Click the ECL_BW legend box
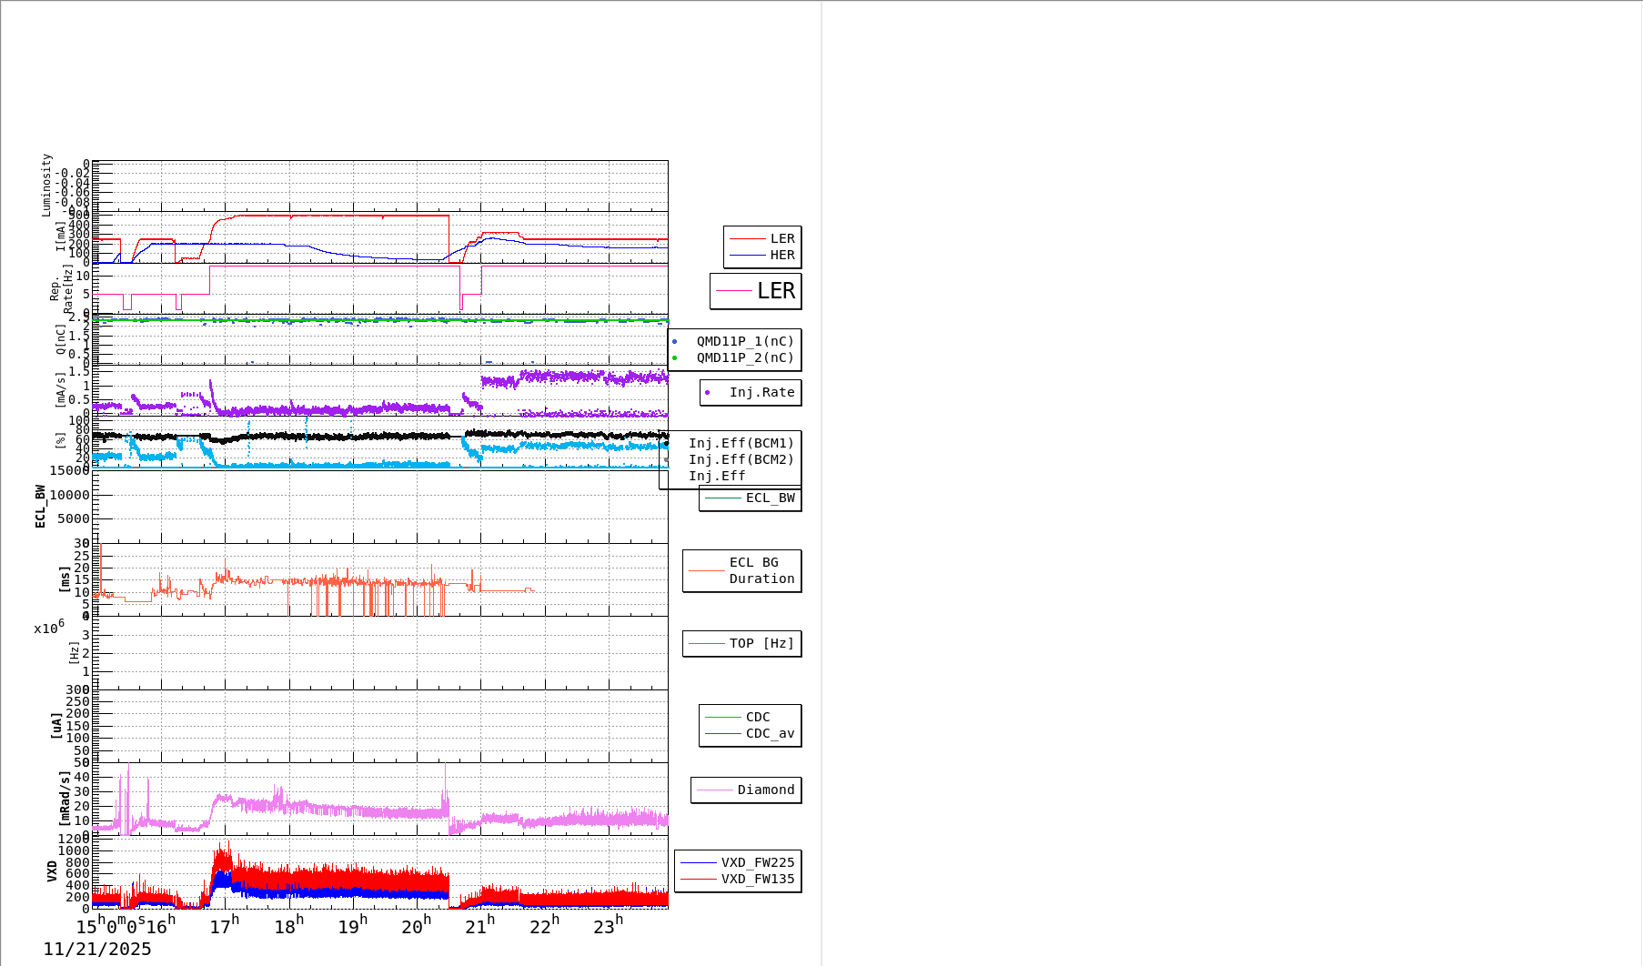 click(x=751, y=498)
